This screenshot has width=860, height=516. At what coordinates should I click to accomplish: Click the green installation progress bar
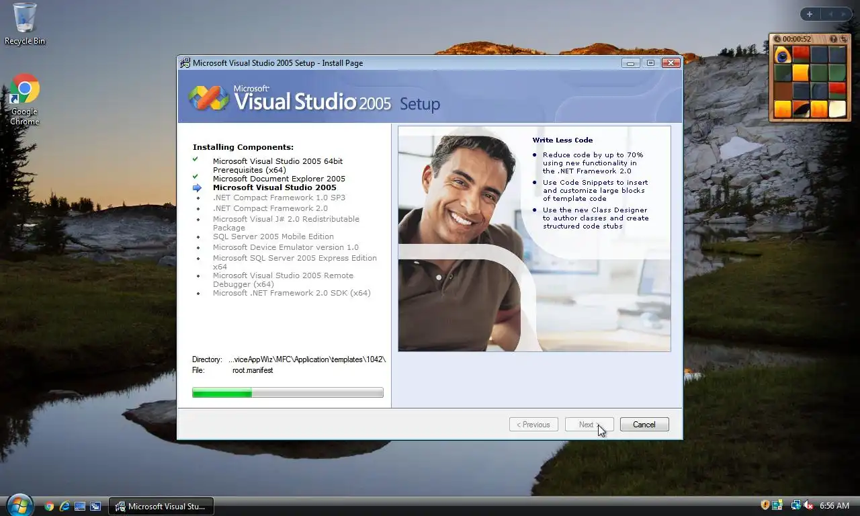(288, 393)
